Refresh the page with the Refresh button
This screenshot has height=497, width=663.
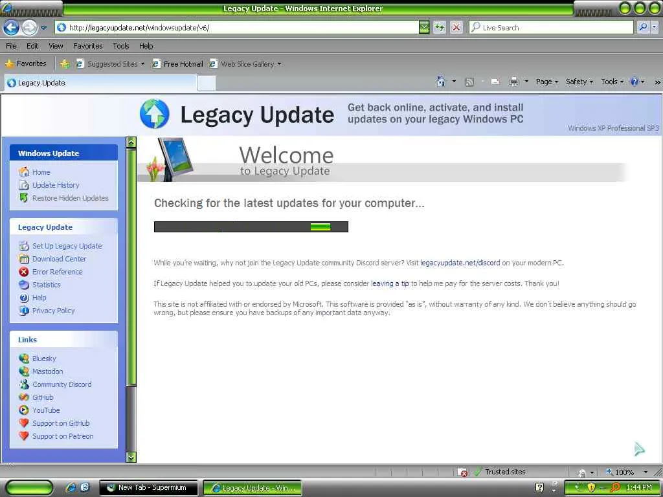440,28
